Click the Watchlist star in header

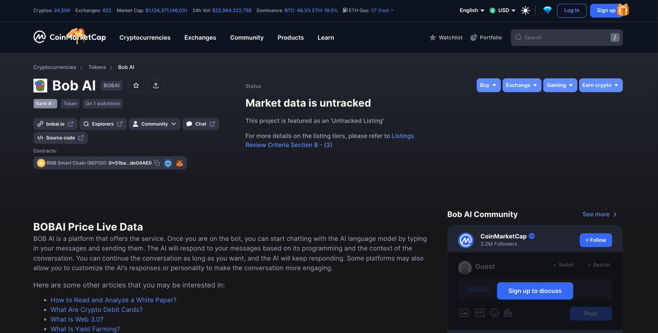pyautogui.click(x=433, y=37)
